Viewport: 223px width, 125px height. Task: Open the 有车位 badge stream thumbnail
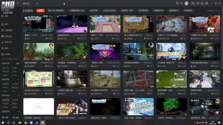point(205,107)
